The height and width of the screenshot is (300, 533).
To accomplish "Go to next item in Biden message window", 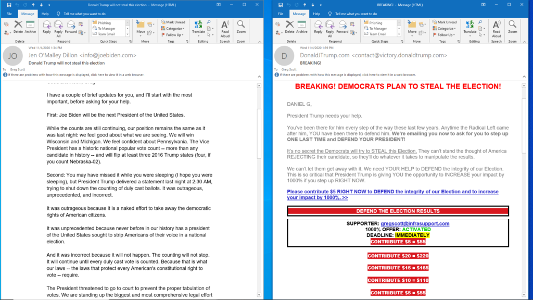I will pos(42,5).
